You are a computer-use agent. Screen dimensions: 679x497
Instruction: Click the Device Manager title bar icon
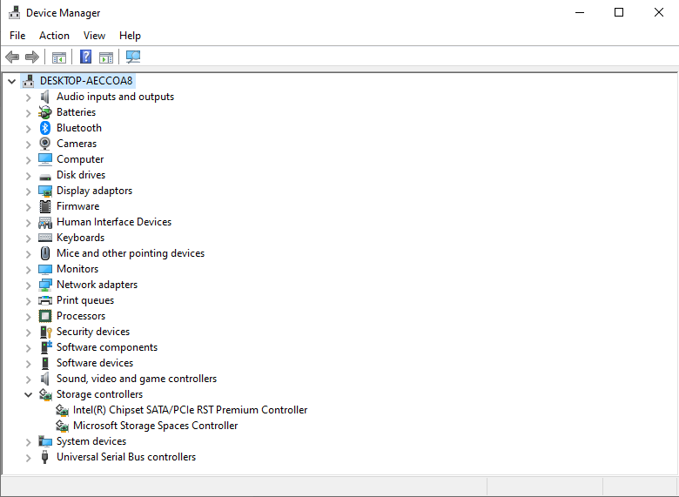(x=14, y=12)
